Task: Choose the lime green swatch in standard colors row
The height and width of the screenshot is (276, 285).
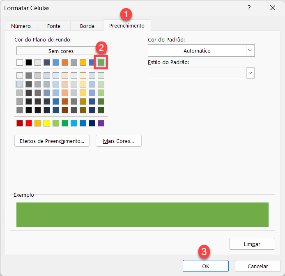Action: [x=56, y=123]
